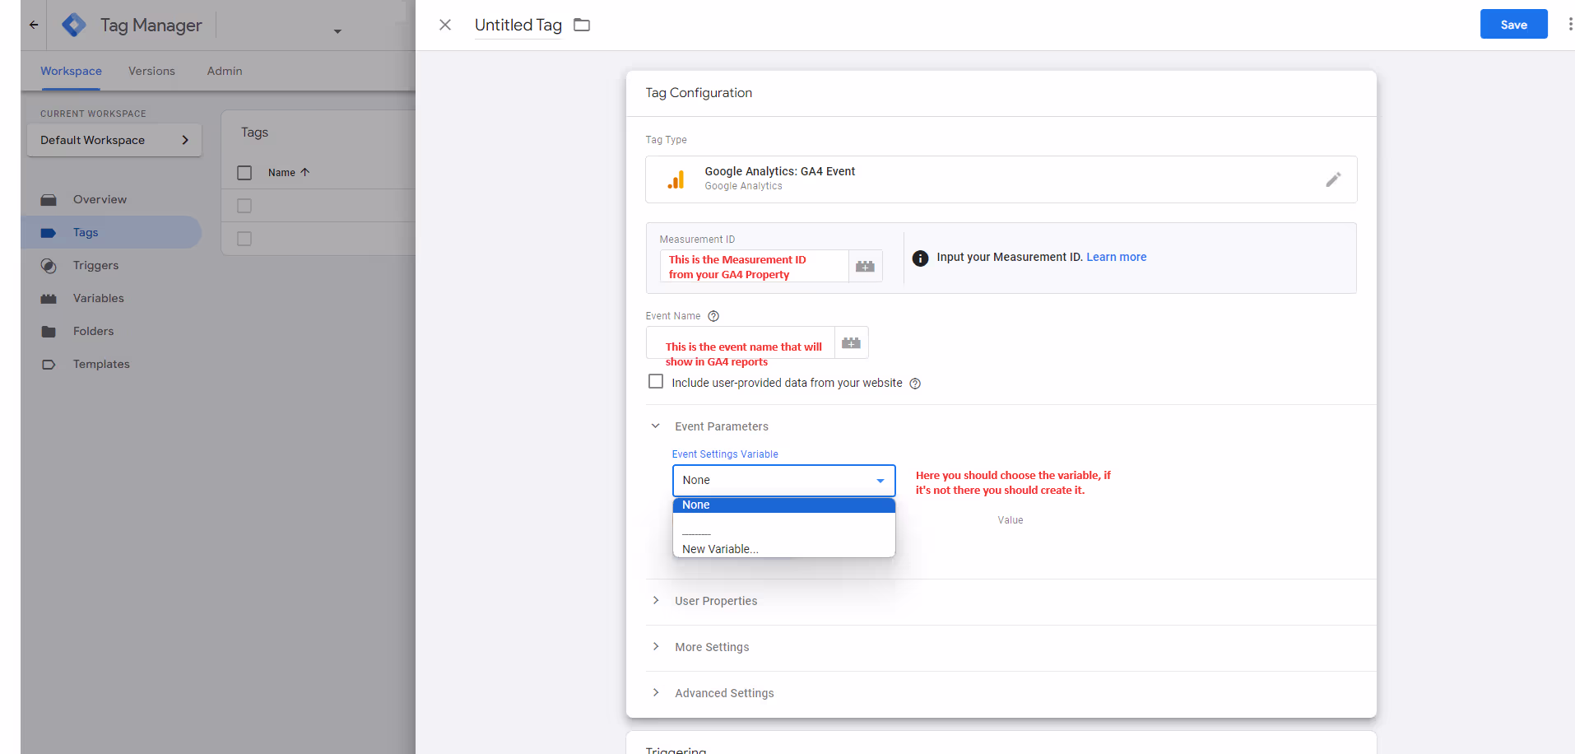Click the Triggers target icon
The width and height of the screenshot is (1575, 754).
pyautogui.click(x=49, y=266)
